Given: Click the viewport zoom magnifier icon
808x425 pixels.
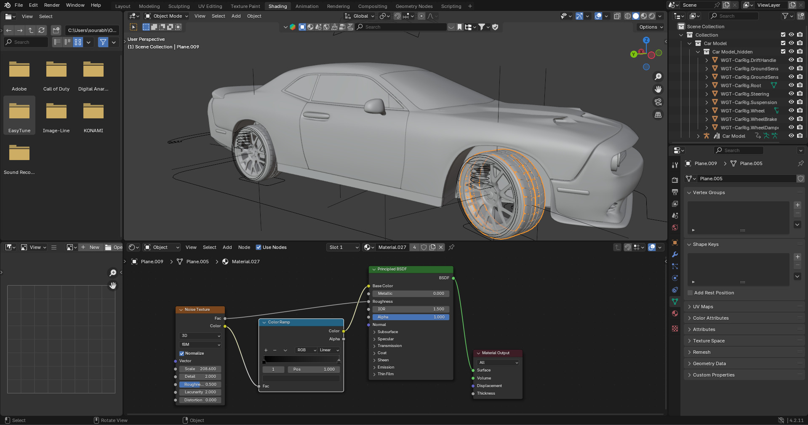Looking at the screenshot, I should pyautogui.click(x=658, y=77).
